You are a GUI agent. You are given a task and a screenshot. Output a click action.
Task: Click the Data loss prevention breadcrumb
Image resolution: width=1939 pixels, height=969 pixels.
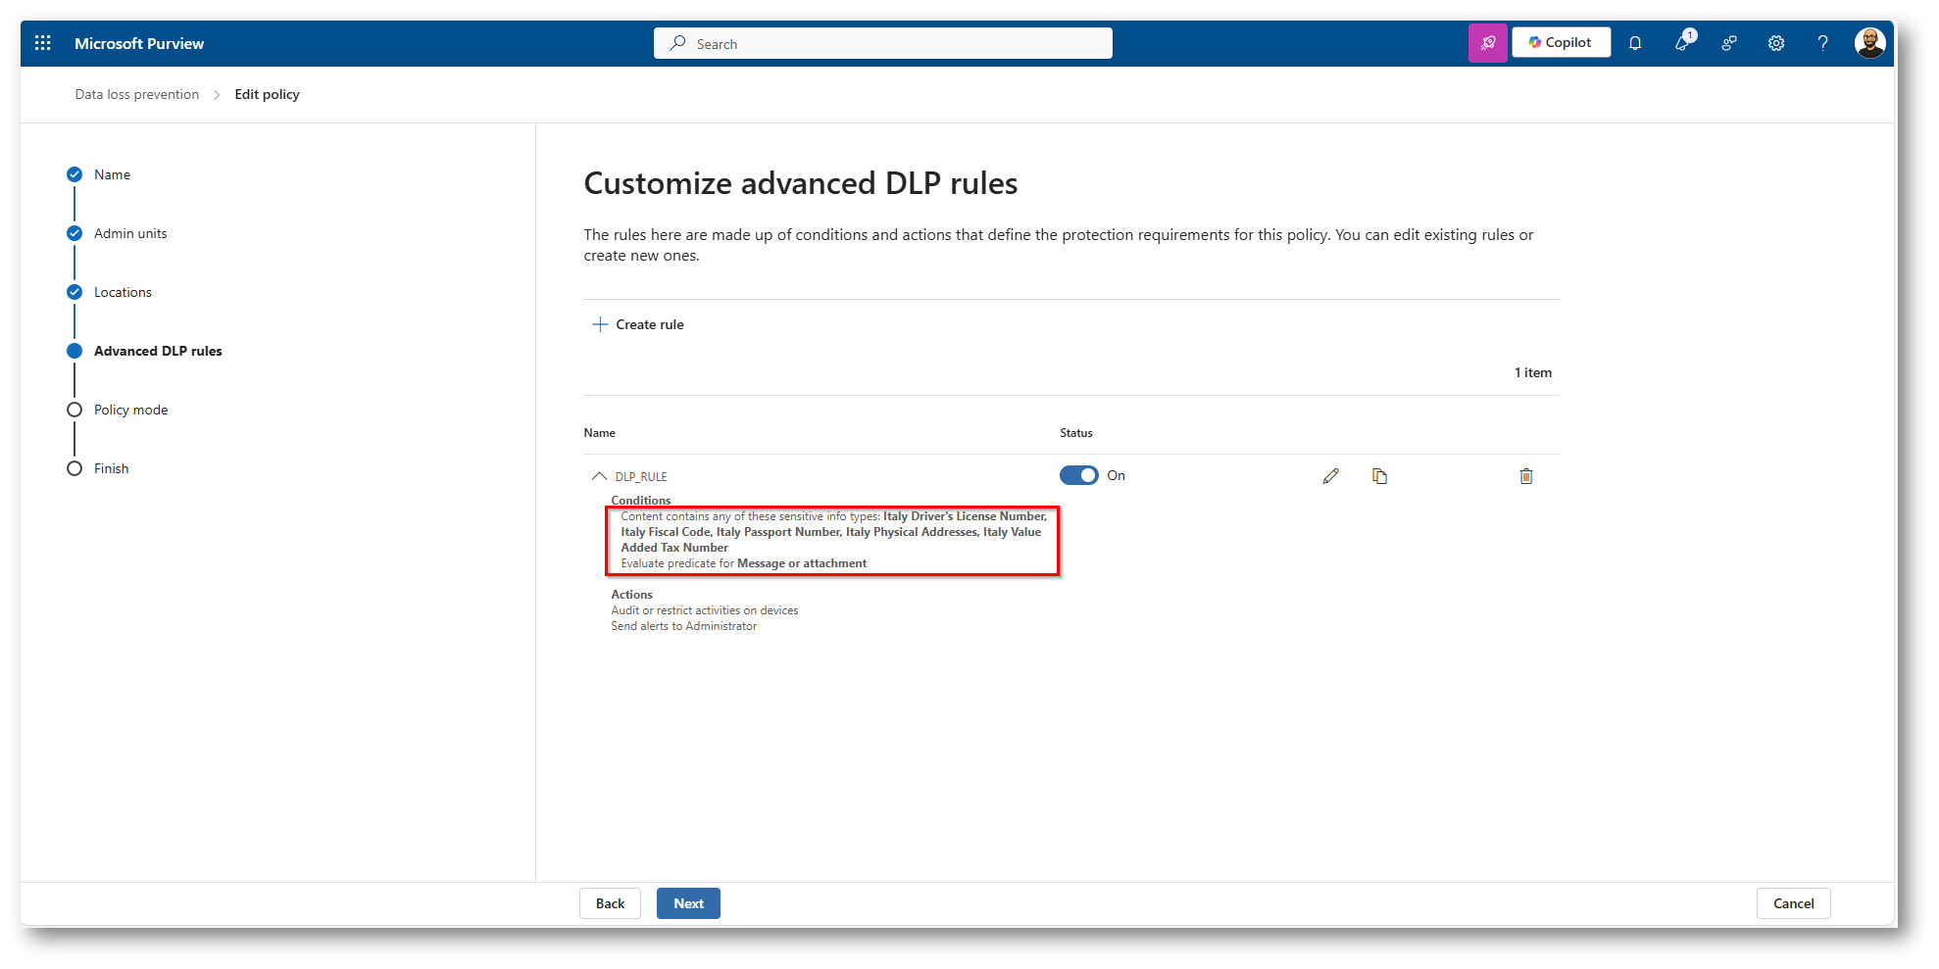136,94
